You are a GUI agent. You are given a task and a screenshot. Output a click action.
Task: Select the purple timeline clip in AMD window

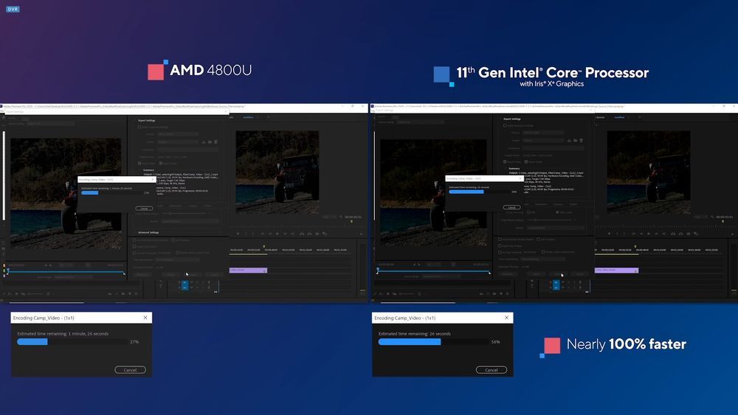click(x=248, y=271)
